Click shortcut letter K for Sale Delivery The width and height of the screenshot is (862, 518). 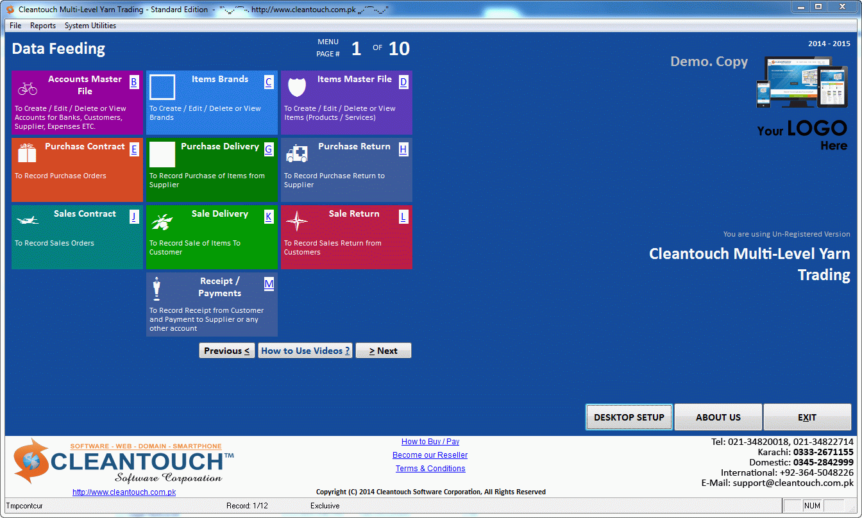(268, 217)
